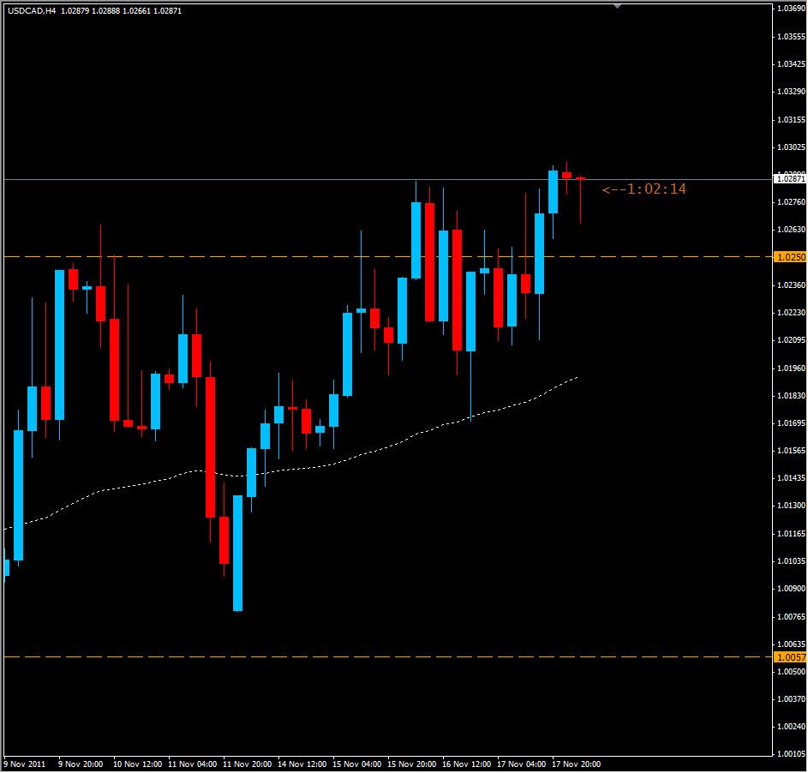Click the current price label 1.02871 on the price axis
The image size is (808, 773).
point(791,179)
